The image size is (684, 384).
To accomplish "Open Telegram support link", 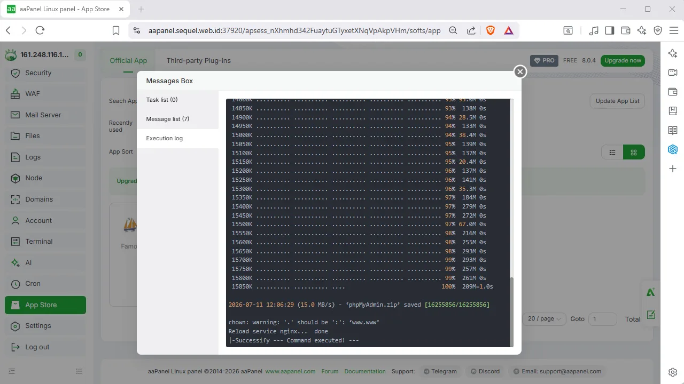I will (440, 371).
